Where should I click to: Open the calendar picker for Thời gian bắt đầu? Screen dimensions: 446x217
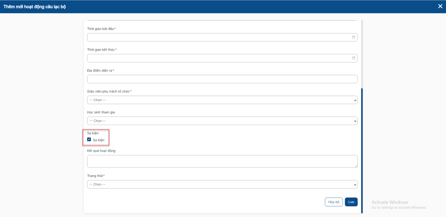point(353,37)
